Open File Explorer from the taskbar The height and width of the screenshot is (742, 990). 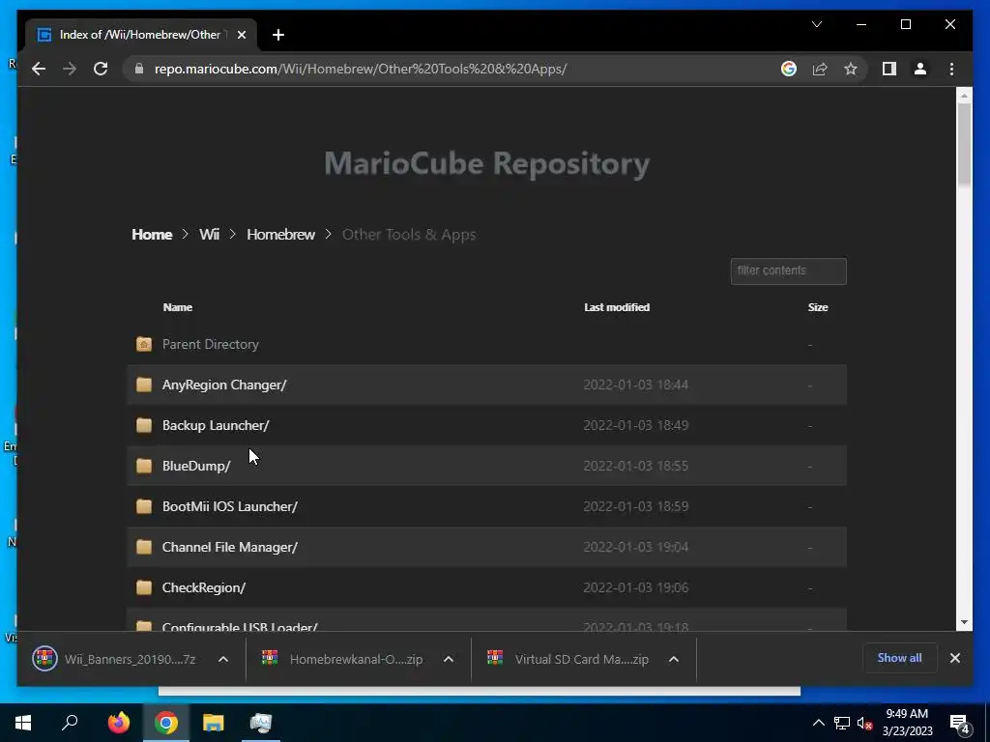click(x=214, y=723)
